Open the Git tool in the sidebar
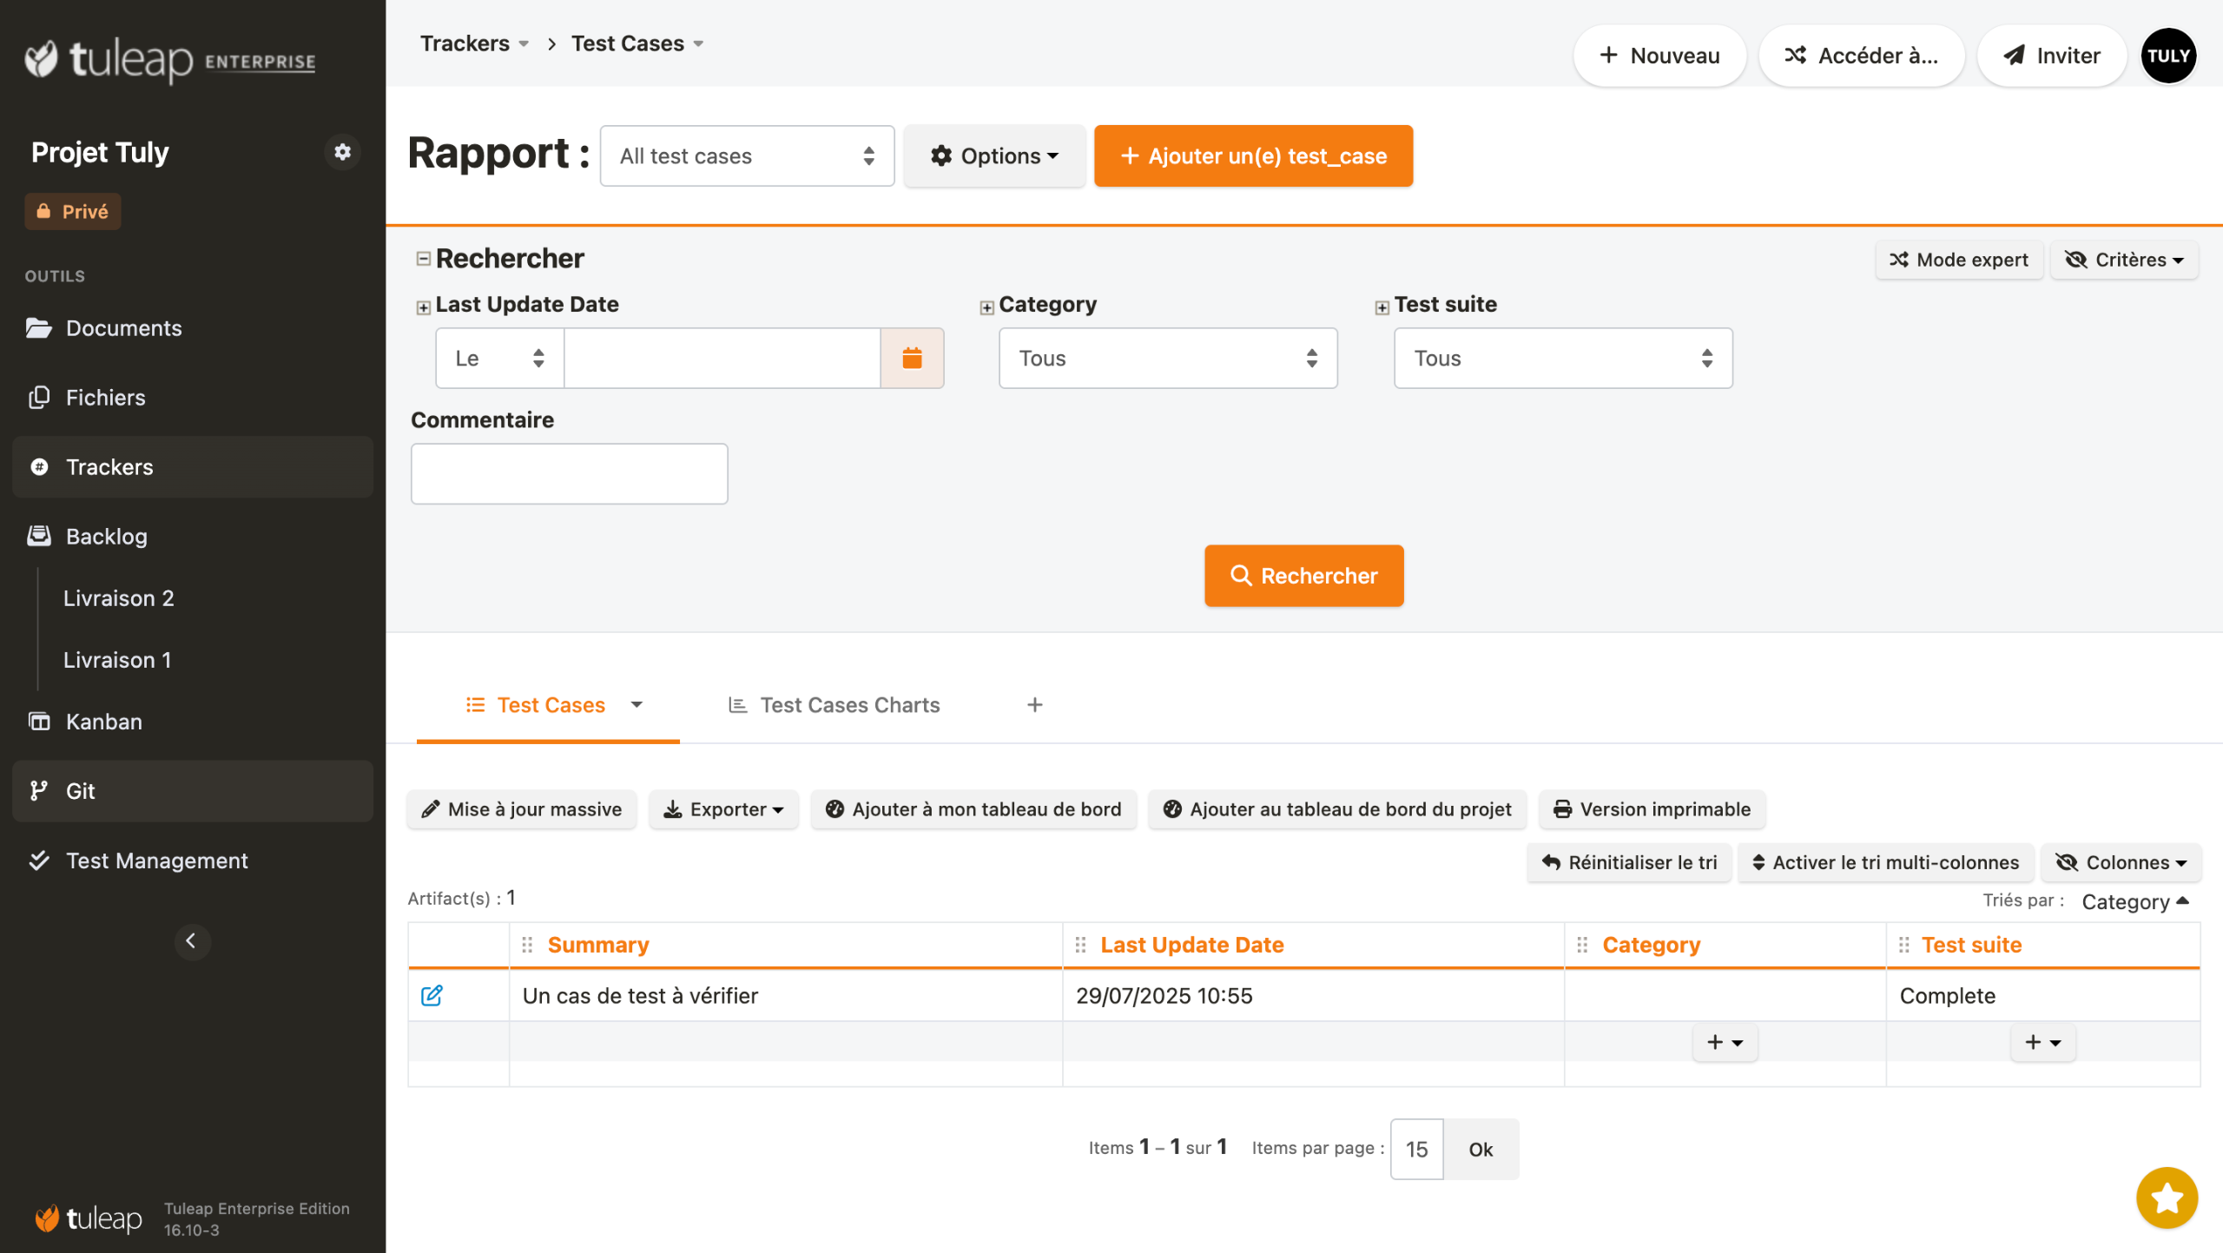Screen dimensions: 2223x1253 click(x=80, y=791)
